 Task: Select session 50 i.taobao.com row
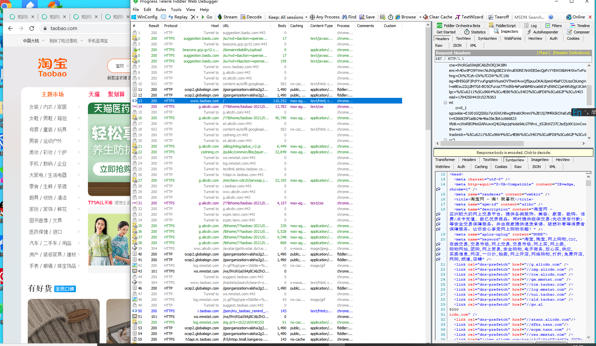266,311
